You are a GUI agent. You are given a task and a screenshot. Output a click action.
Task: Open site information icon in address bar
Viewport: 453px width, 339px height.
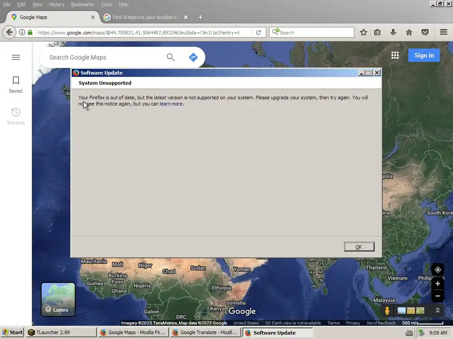[x=22, y=32]
